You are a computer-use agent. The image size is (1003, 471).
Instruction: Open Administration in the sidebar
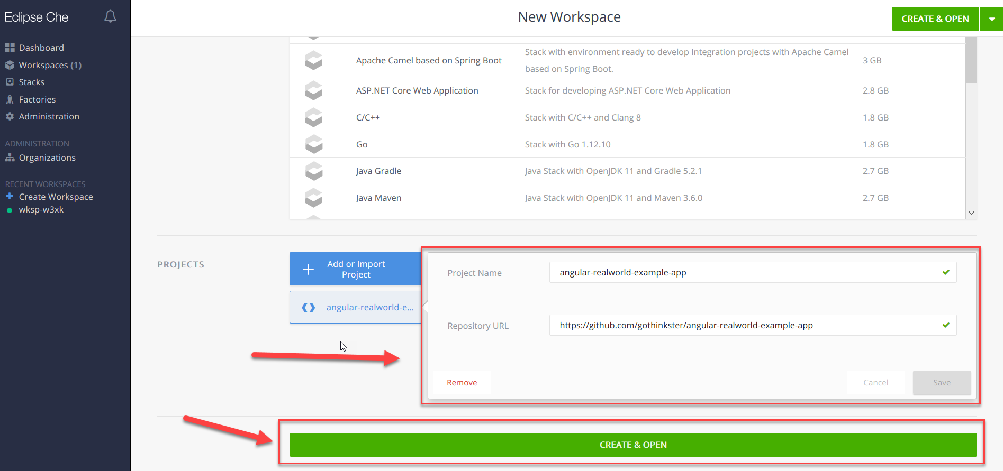pyautogui.click(x=49, y=116)
